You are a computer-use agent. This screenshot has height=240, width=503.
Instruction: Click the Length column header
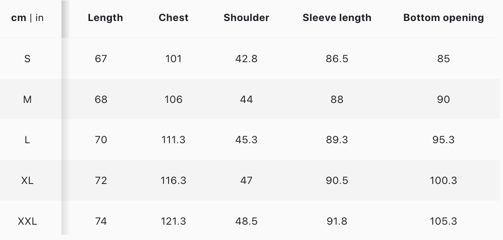[x=105, y=18]
